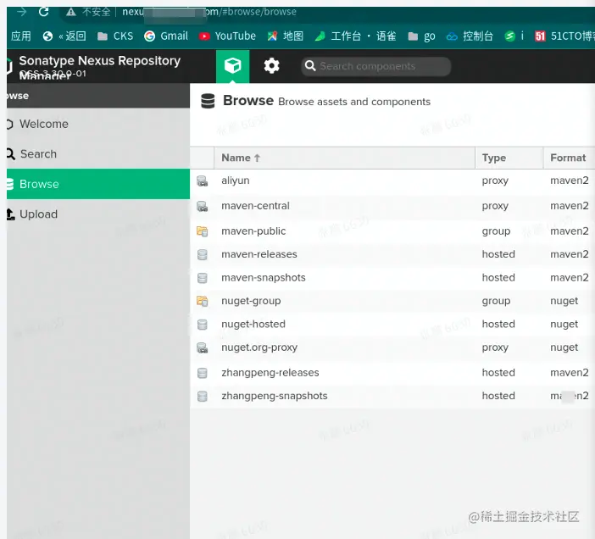Click the group folder icon beside nuget-group
This screenshot has height=539, width=595.
pyautogui.click(x=203, y=301)
